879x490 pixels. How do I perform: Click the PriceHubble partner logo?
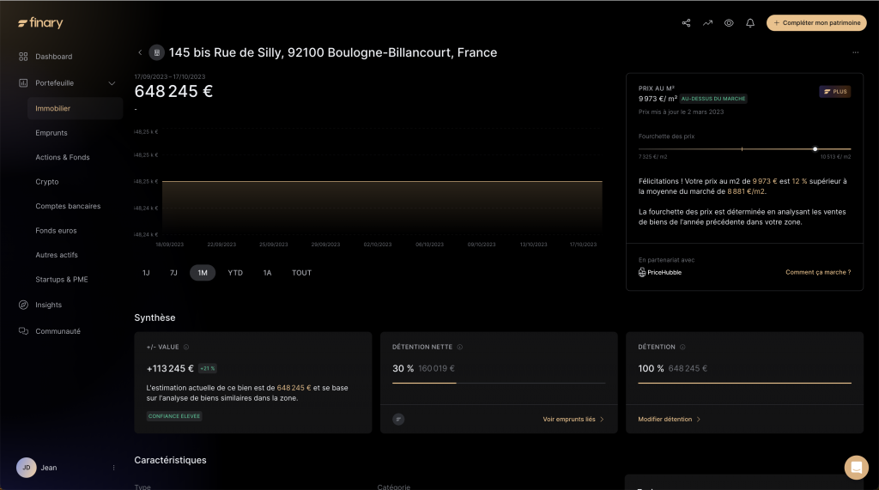660,273
